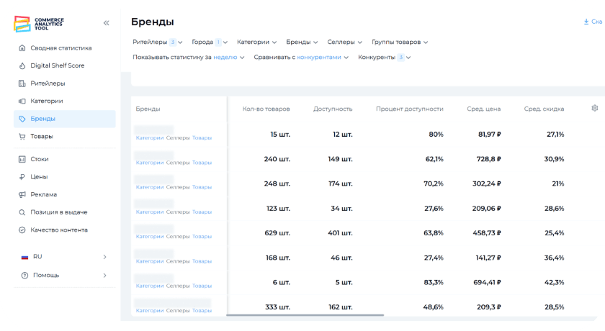Click the building icon beside Ритейлеры

[22, 83]
